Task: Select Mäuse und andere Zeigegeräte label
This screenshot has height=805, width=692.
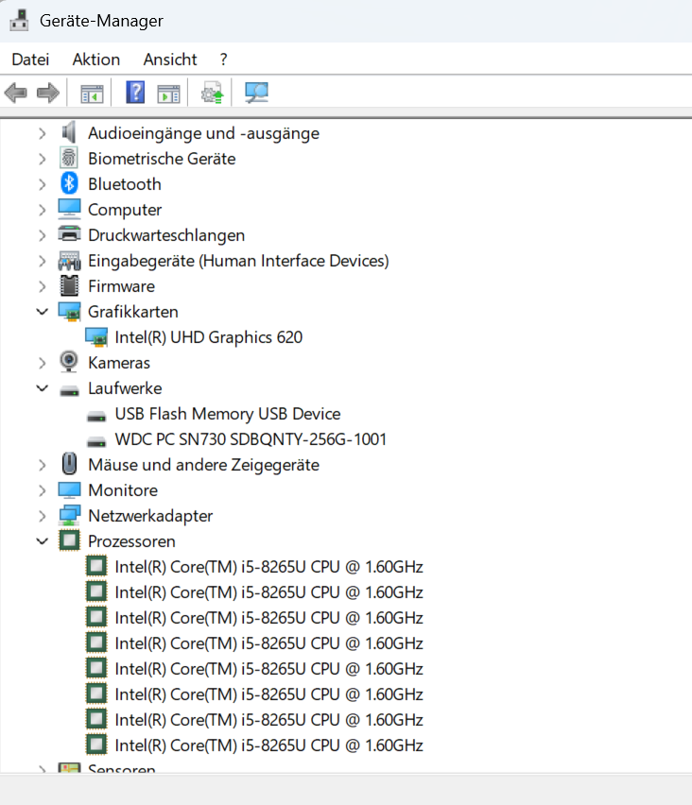Action: pos(204,465)
